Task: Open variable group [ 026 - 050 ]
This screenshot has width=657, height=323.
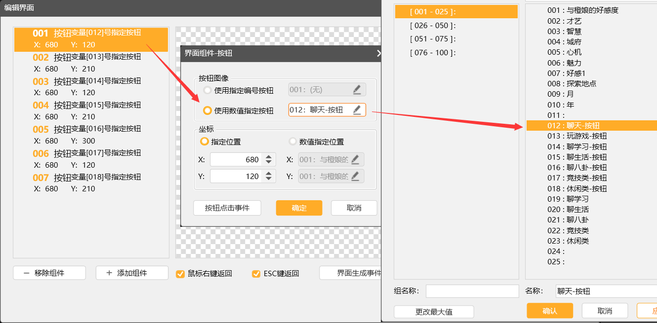Action: (x=433, y=26)
